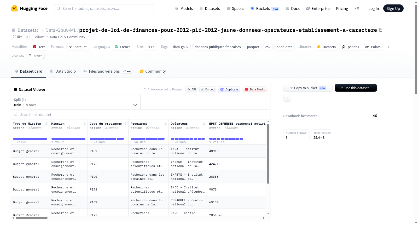Open the Datasets menu item

coord(210,8)
